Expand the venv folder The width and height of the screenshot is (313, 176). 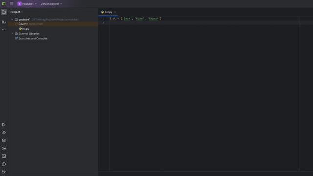16,24
